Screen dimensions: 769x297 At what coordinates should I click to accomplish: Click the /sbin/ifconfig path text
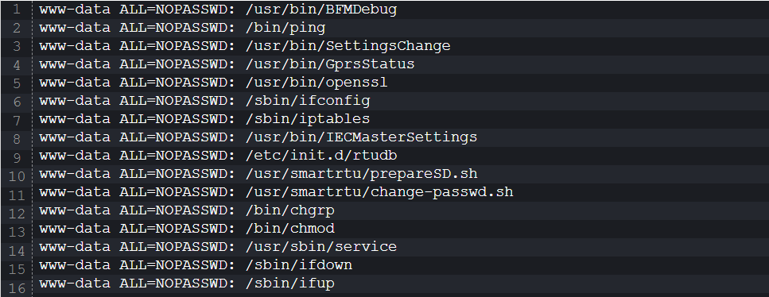308,101
